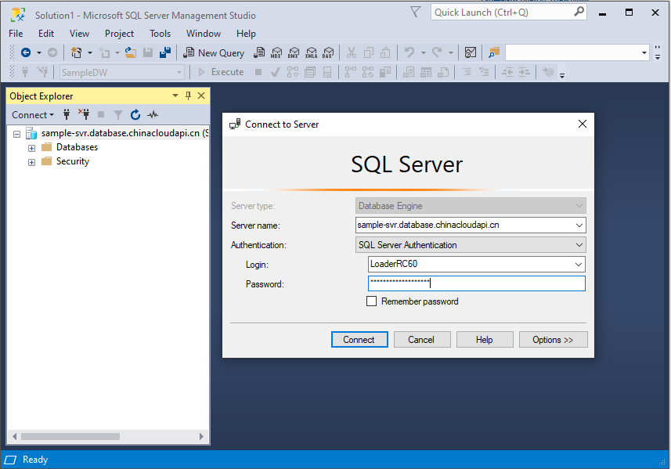
Task: Click the Options >> button
Action: point(553,340)
